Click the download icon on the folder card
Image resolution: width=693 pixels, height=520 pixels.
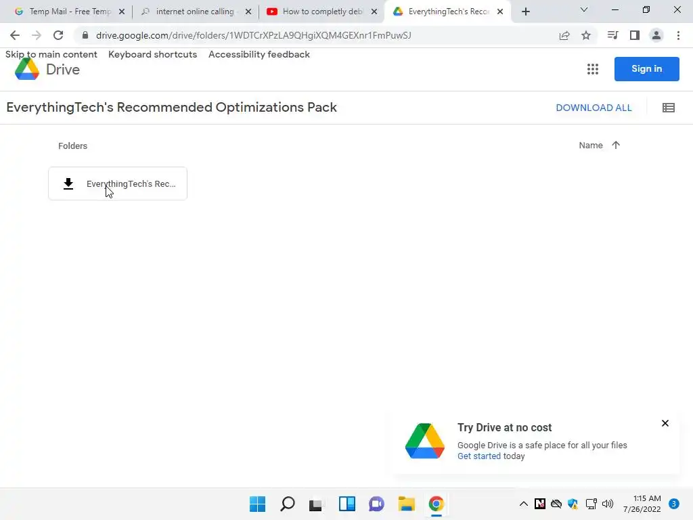pos(68,183)
